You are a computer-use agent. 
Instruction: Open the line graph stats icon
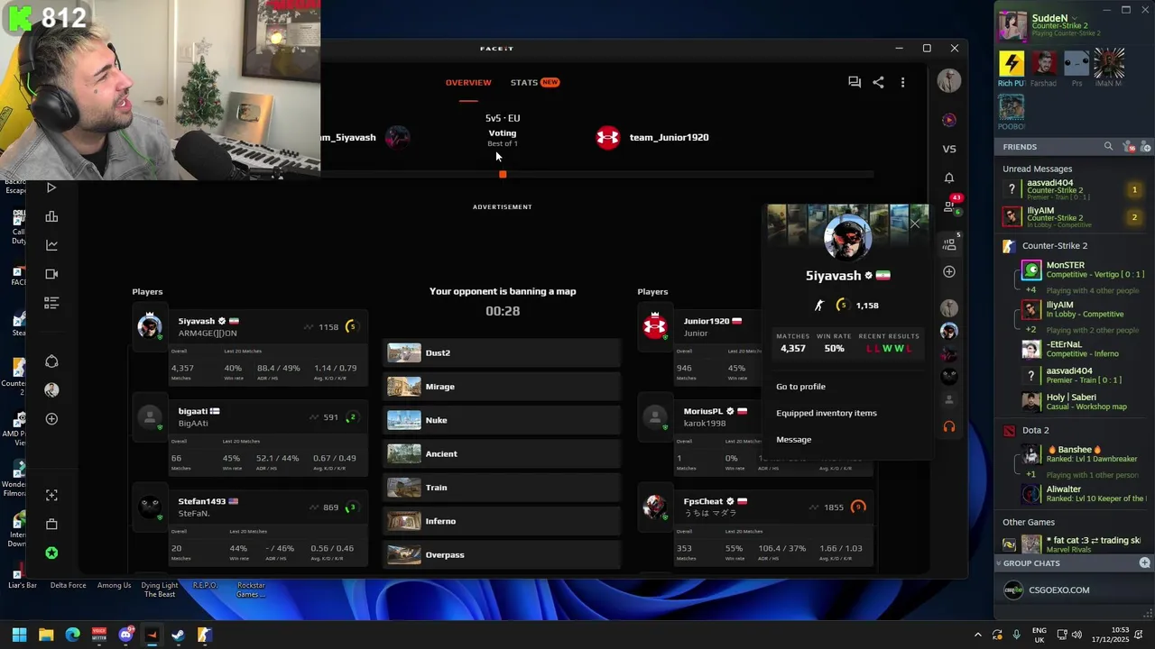[51, 245]
